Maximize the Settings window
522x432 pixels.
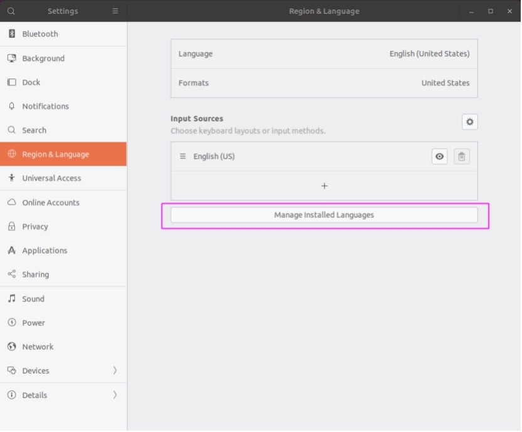tap(491, 11)
